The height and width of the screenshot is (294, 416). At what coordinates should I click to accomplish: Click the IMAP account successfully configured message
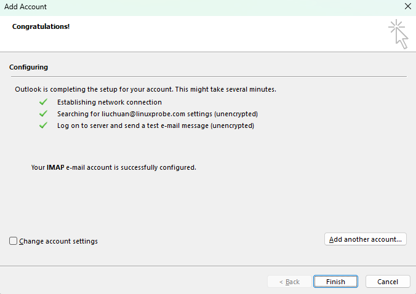[113, 167]
